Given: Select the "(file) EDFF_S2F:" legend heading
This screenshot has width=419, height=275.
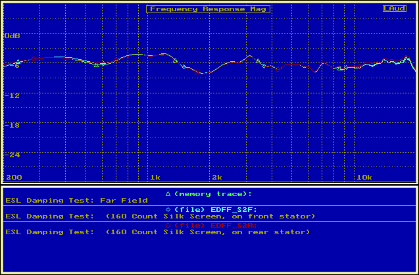Looking at the screenshot, I should pyautogui.click(x=216, y=210).
